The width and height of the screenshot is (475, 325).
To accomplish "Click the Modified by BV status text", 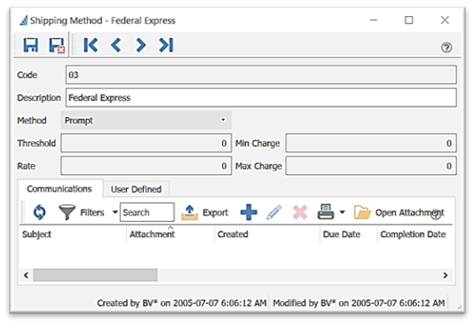I will click(x=359, y=303).
